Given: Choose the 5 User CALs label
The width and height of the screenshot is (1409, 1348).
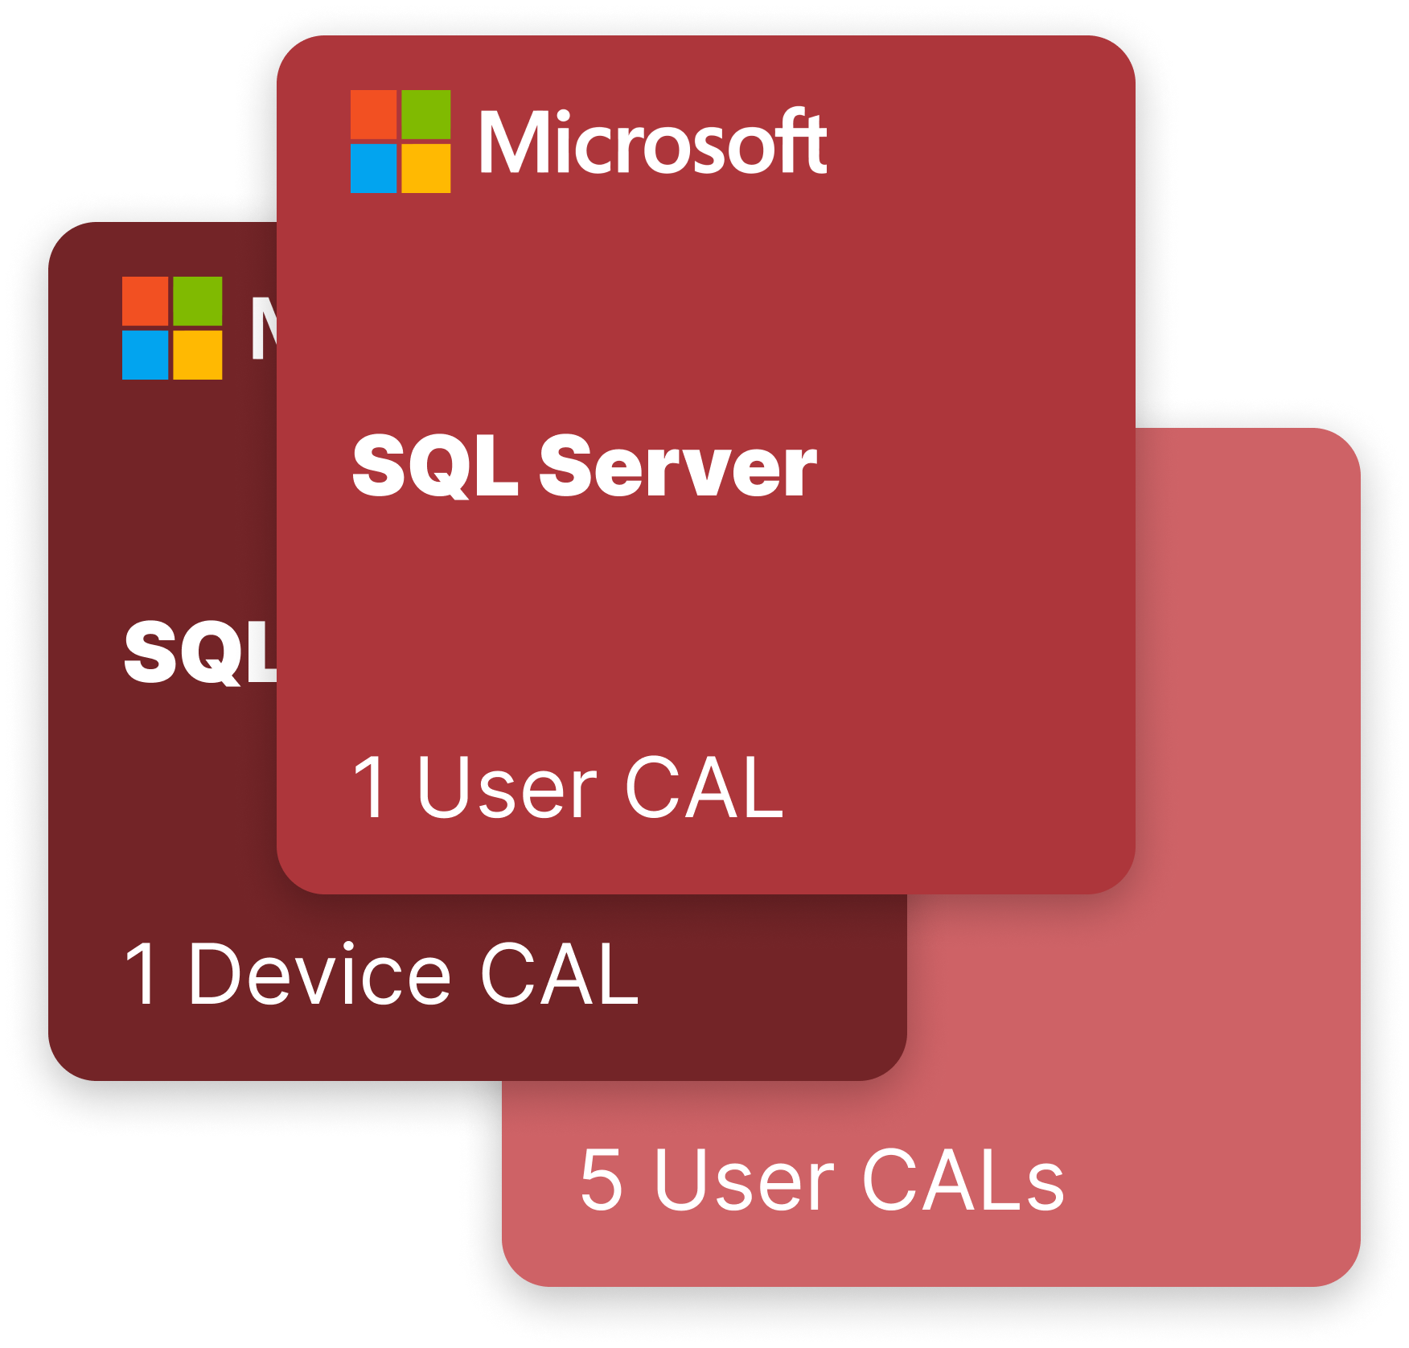Looking at the screenshot, I should pyautogui.click(x=822, y=1180).
